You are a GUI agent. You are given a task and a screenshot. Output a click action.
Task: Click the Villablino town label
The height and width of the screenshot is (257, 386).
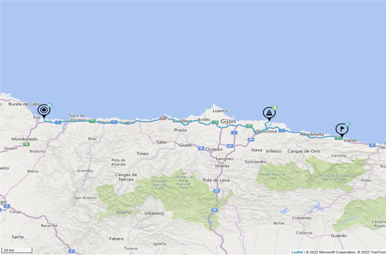click(154, 213)
